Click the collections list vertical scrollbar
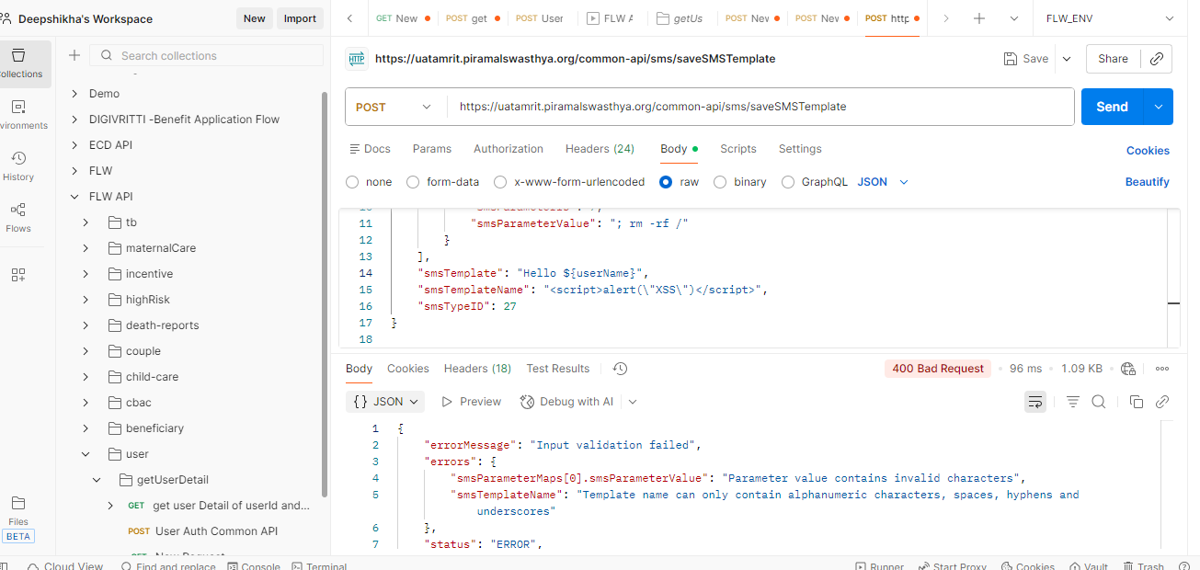The image size is (1200, 570). [x=324, y=294]
